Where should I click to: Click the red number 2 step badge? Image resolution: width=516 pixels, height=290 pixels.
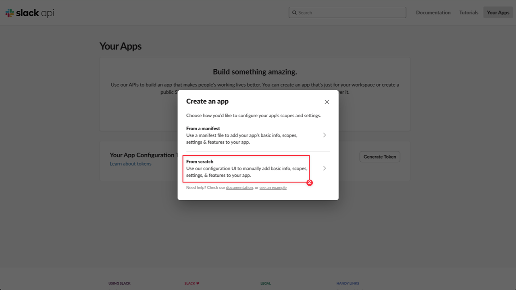(309, 182)
